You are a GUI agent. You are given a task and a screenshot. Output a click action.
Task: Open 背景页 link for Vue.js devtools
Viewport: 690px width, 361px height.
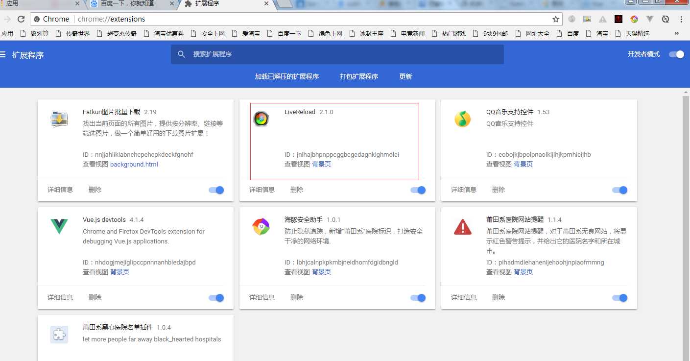pos(119,272)
